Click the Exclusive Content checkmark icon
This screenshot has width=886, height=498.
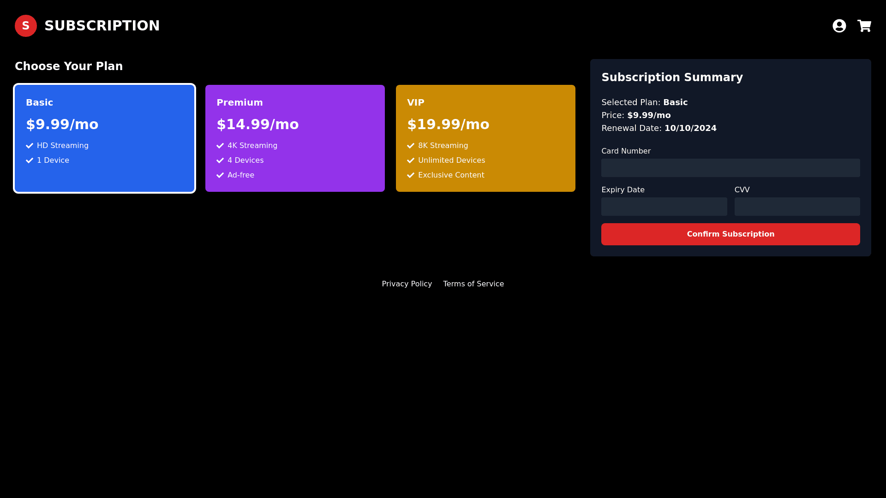click(411, 175)
